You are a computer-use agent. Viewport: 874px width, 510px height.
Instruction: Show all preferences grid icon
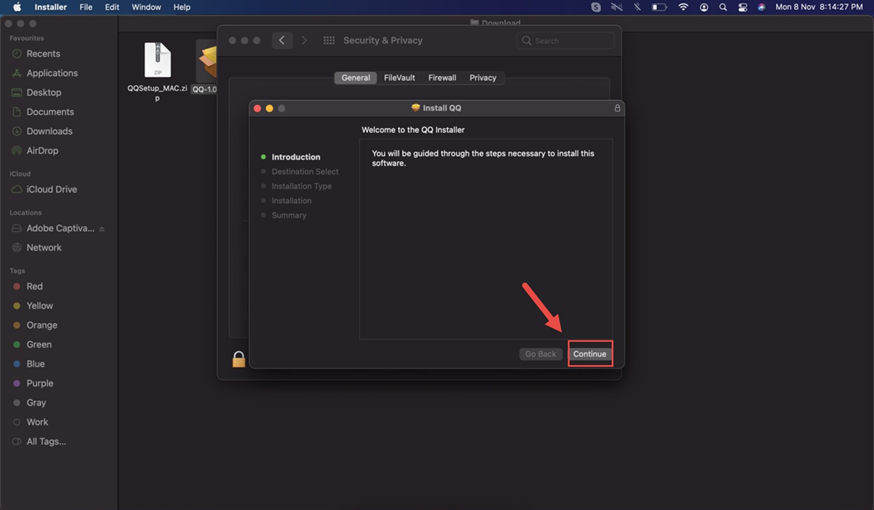tap(329, 40)
